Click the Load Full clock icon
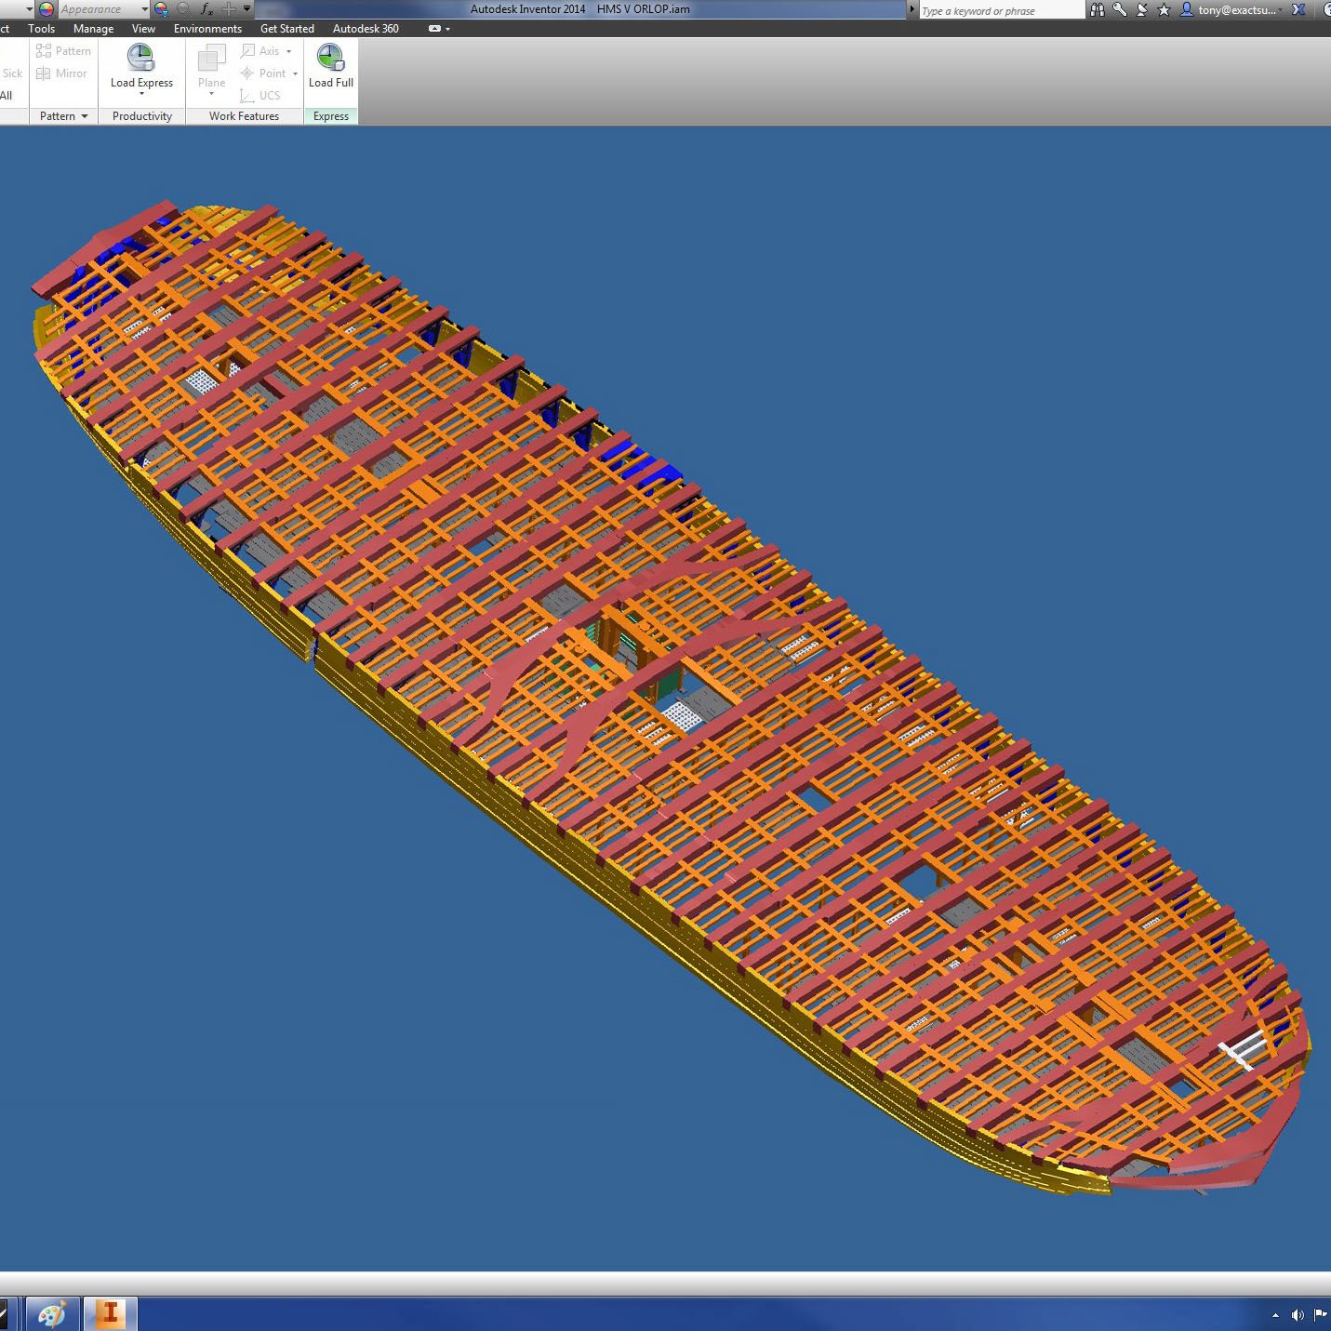The width and height of the screenshot is (1331, 1331). (x=330, y=58)
